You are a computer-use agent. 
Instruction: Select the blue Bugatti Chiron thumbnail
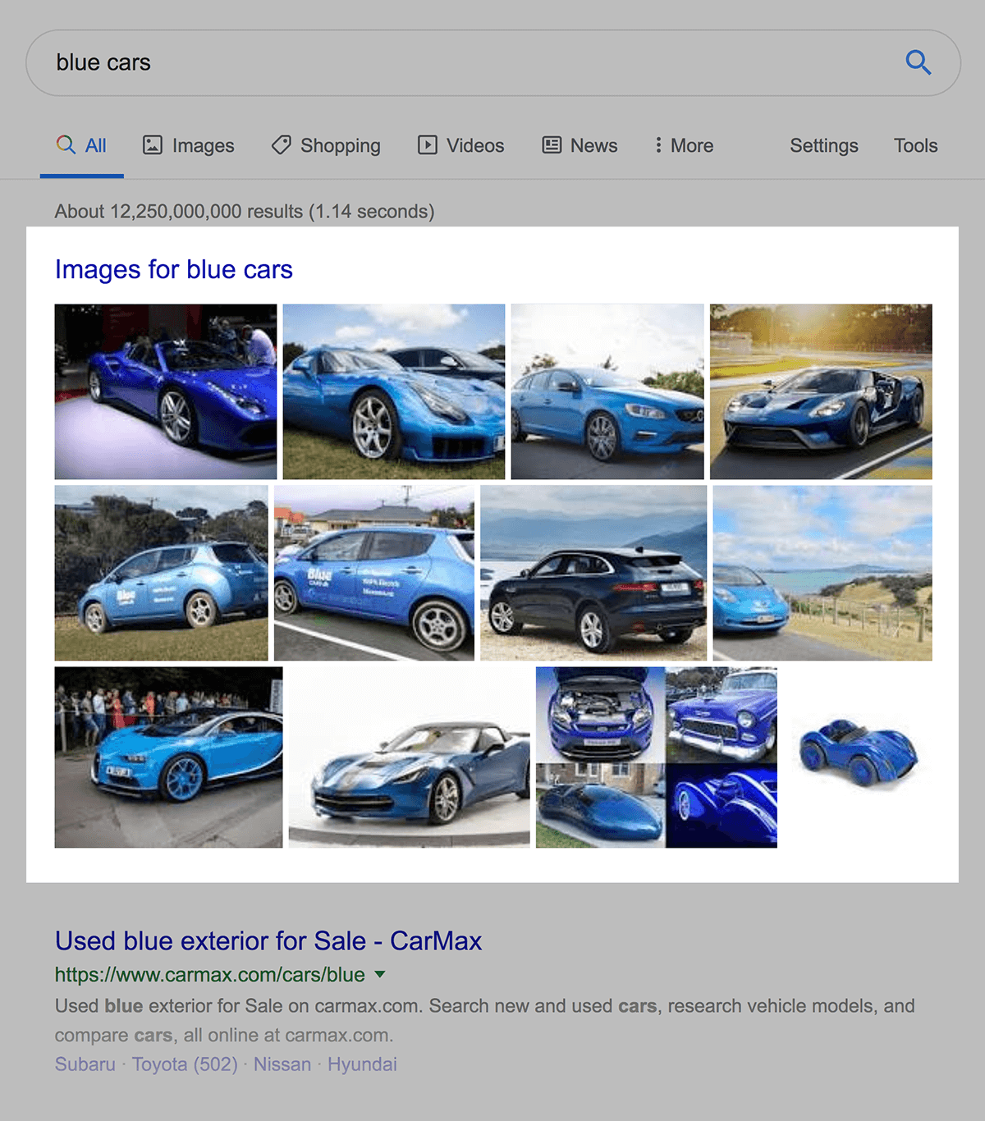click(168, 757)
